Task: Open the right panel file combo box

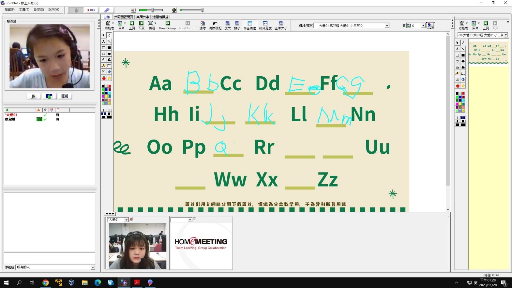Action: (x=483, y=35)
